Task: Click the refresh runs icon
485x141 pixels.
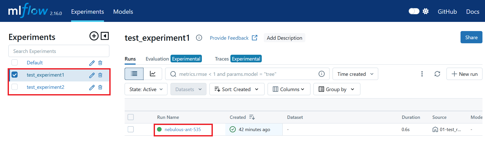Action: coord(437,74)
